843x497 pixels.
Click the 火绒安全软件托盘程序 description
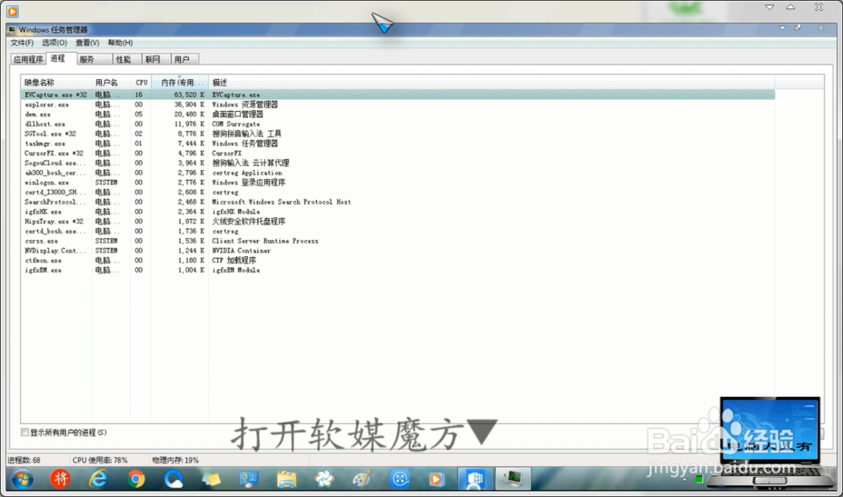[x=249, y=222]
